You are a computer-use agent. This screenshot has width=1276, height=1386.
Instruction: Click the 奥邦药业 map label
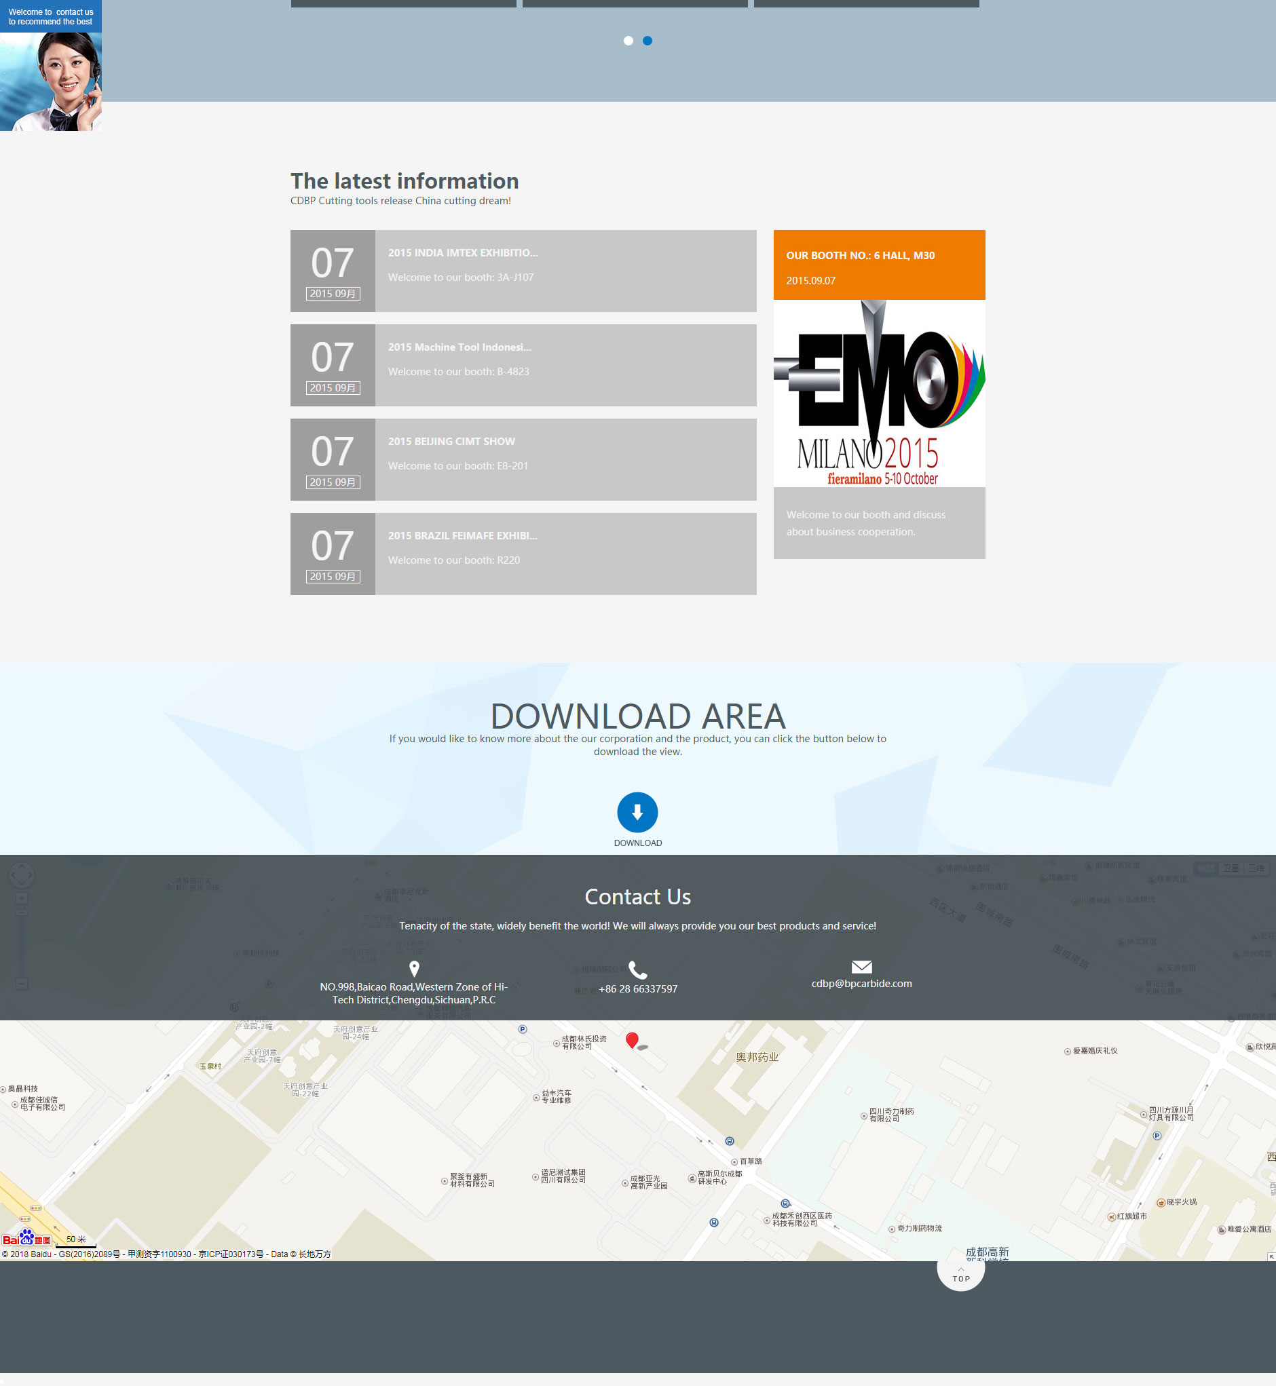pyautogui.click(x=757, y=1058)
